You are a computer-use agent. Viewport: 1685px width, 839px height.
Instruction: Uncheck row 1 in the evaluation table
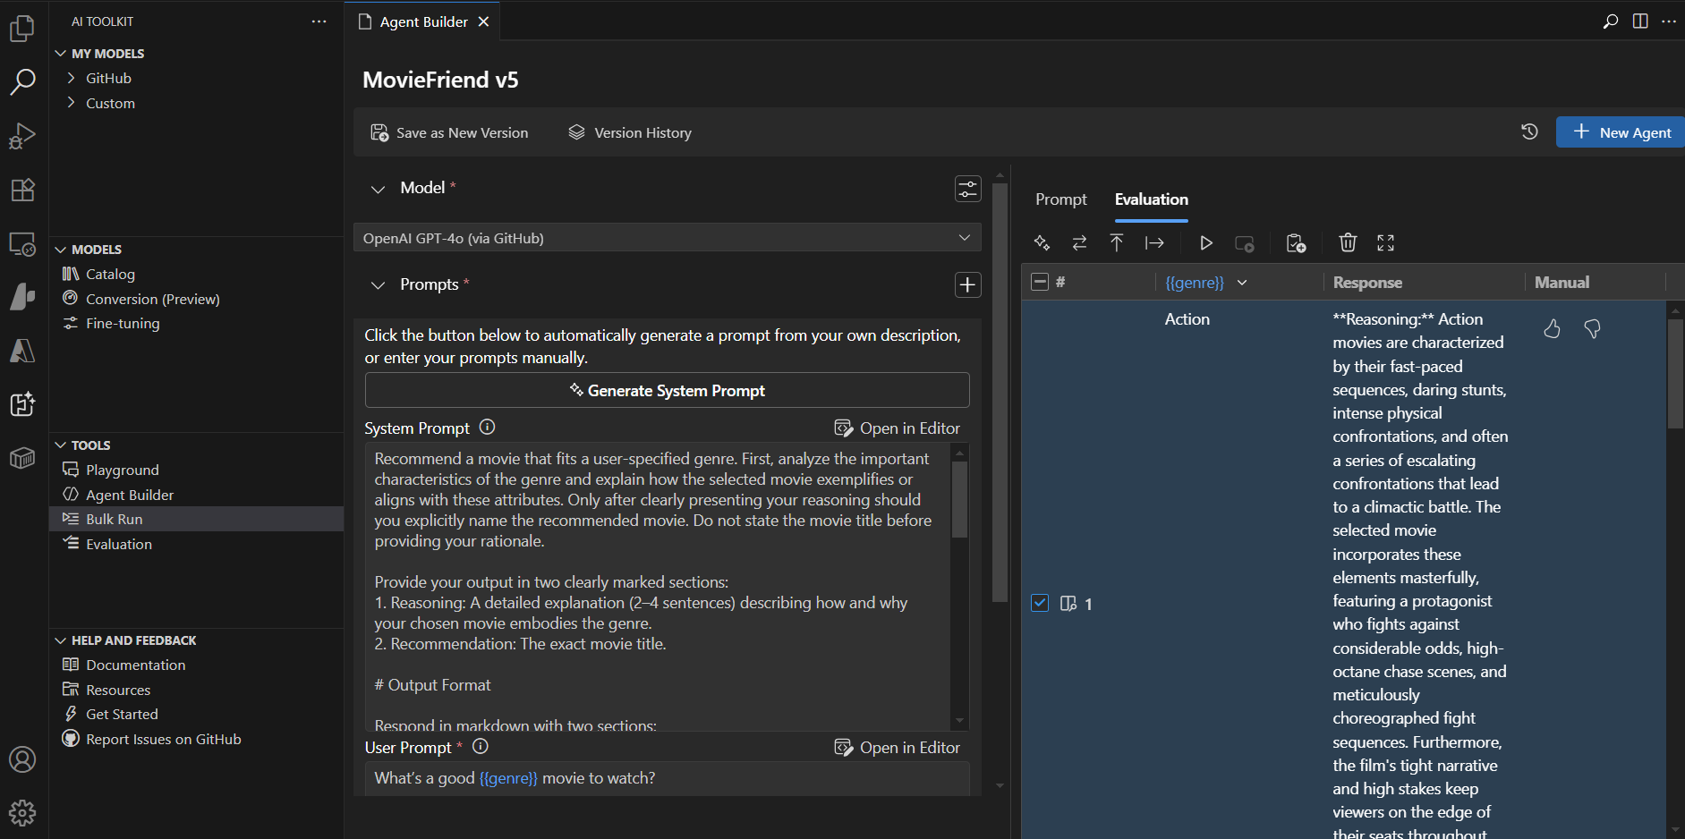coord(1040,603)
